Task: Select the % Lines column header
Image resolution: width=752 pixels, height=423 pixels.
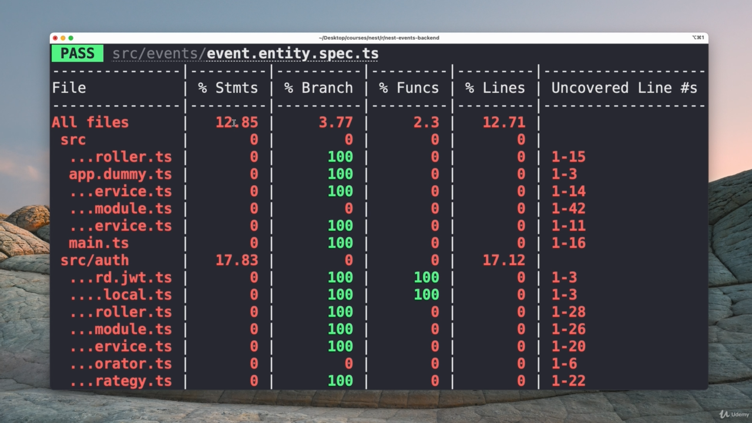Action: pyautogui.click(x=495, y=88)
